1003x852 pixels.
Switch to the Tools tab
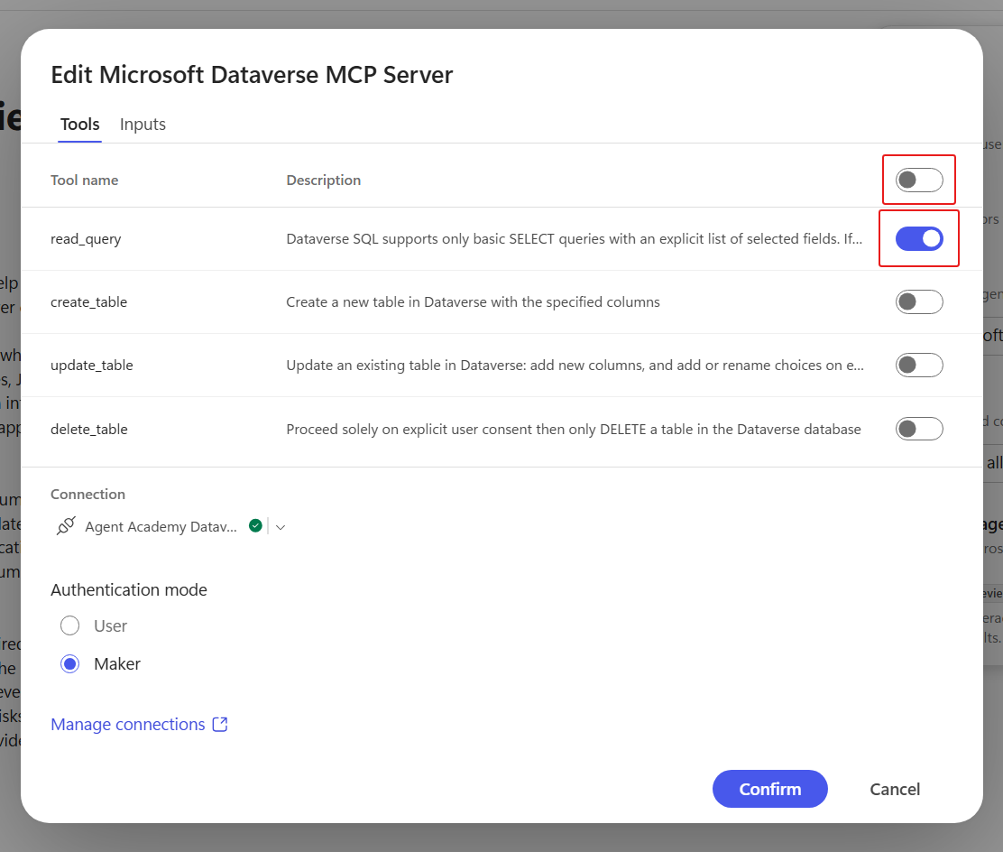click(x=80, y=125)
